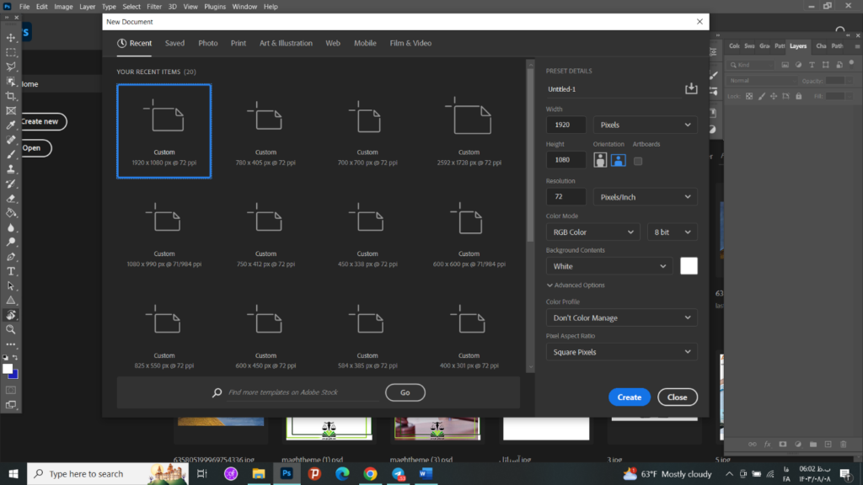
Task: Click the white background color swatch
Action: click(x=689, y=266)
